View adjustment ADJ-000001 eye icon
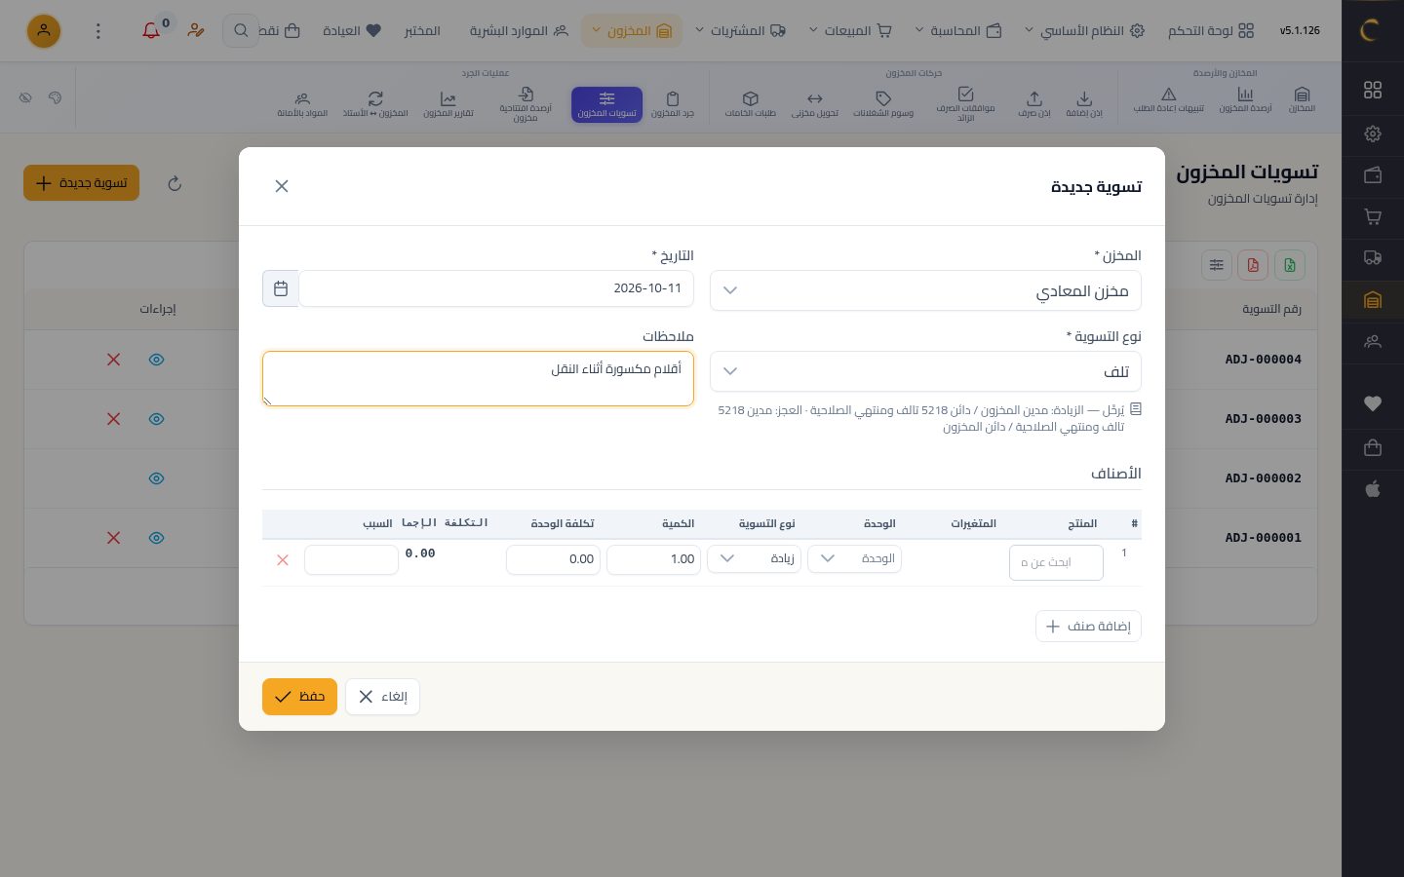This screenshot has height=877, width=1404. pyautogui.click(x=156, y=538)
